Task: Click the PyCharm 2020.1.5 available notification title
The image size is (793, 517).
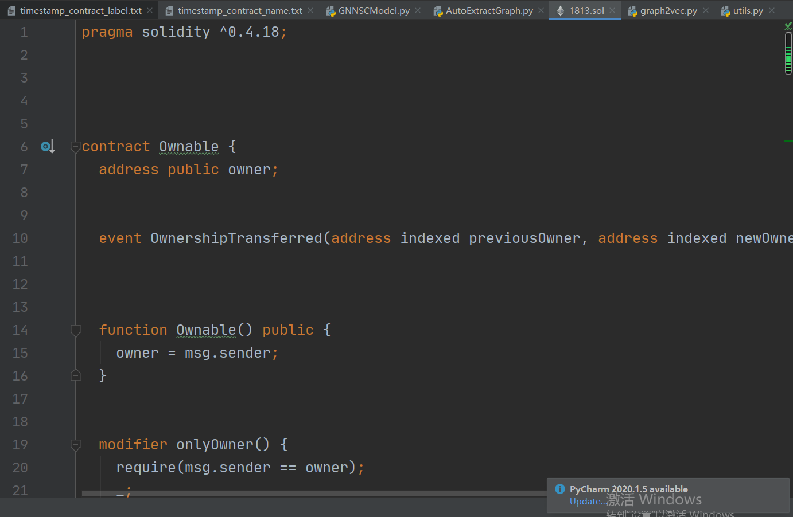Action: coord(629,489)
